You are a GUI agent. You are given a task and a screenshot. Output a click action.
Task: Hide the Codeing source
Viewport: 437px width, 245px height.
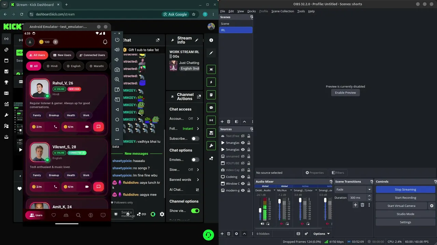(243, 177)
